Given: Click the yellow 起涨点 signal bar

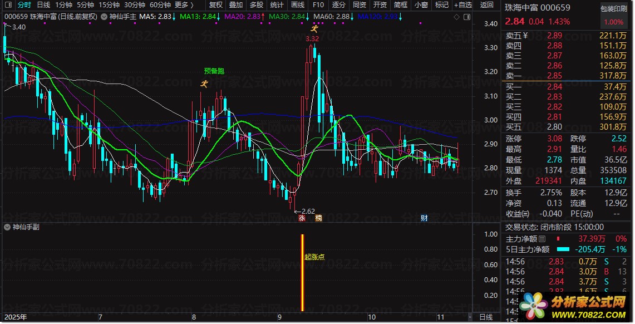Looking at the screenshot, I should (x=302, y=273).
